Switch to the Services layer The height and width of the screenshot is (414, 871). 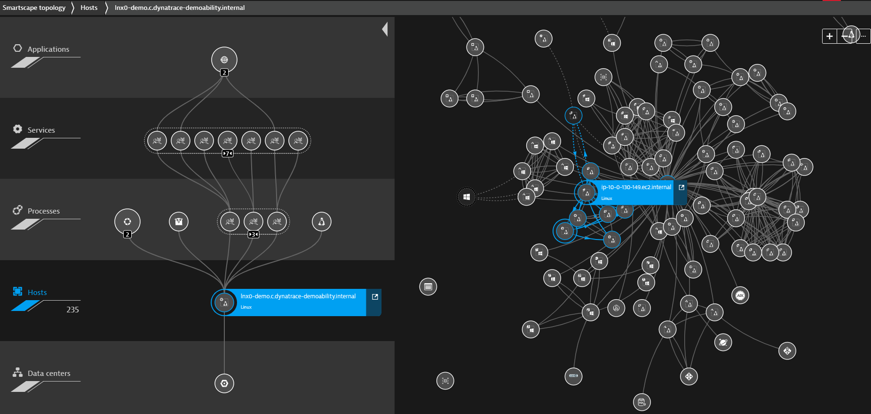coord(41,130)
